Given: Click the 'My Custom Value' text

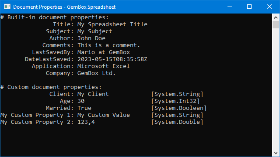Looking at the screenshot, I should pyautogui.click(x=104, y=115).
